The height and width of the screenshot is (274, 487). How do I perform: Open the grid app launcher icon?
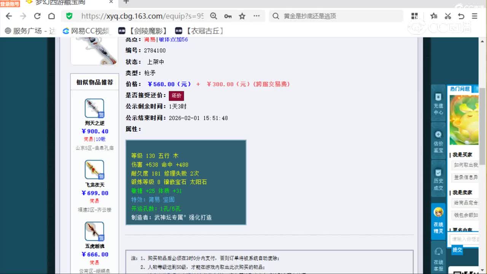[414, 16]
